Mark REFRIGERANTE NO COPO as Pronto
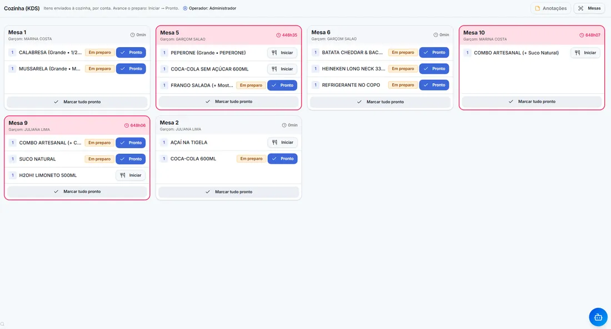 [434, 85]
